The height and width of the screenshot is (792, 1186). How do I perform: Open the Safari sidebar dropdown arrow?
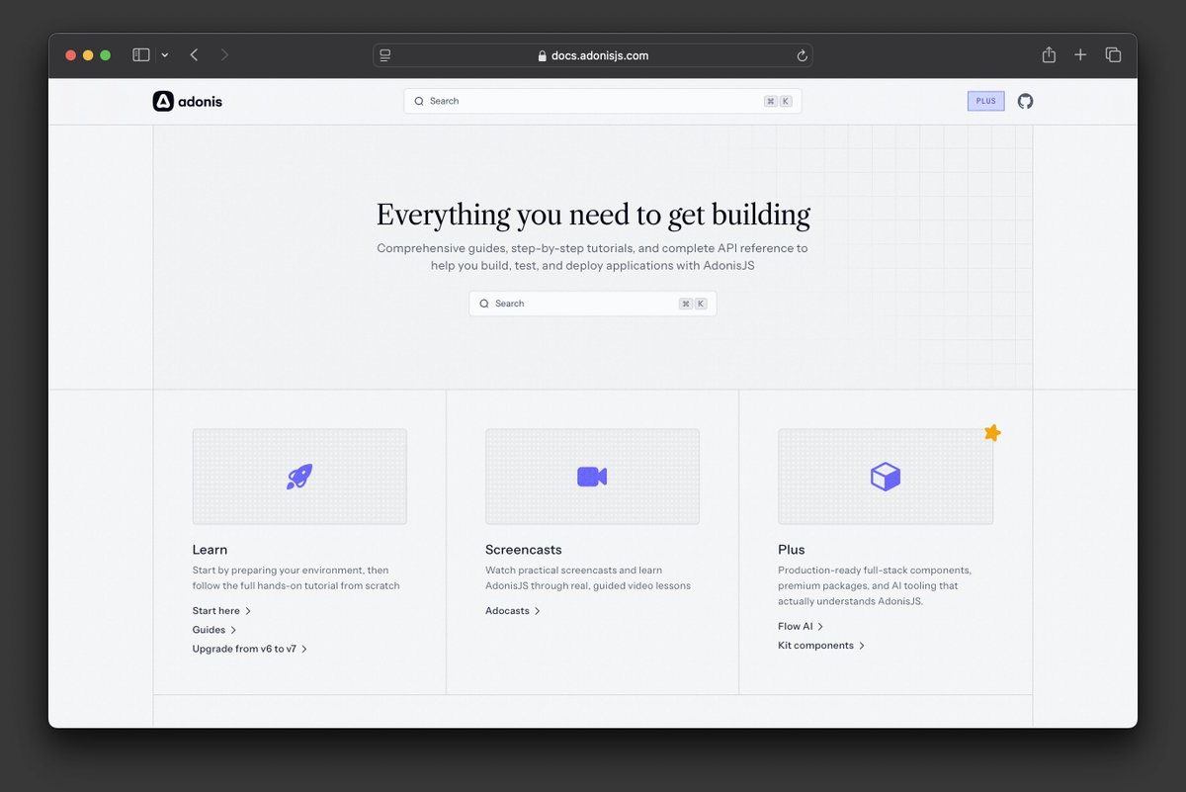tap(164, 55)
